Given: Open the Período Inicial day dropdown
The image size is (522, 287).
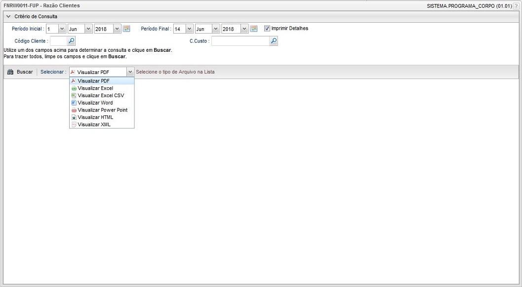Looking at the screenshot, I should tap(62, 29).
